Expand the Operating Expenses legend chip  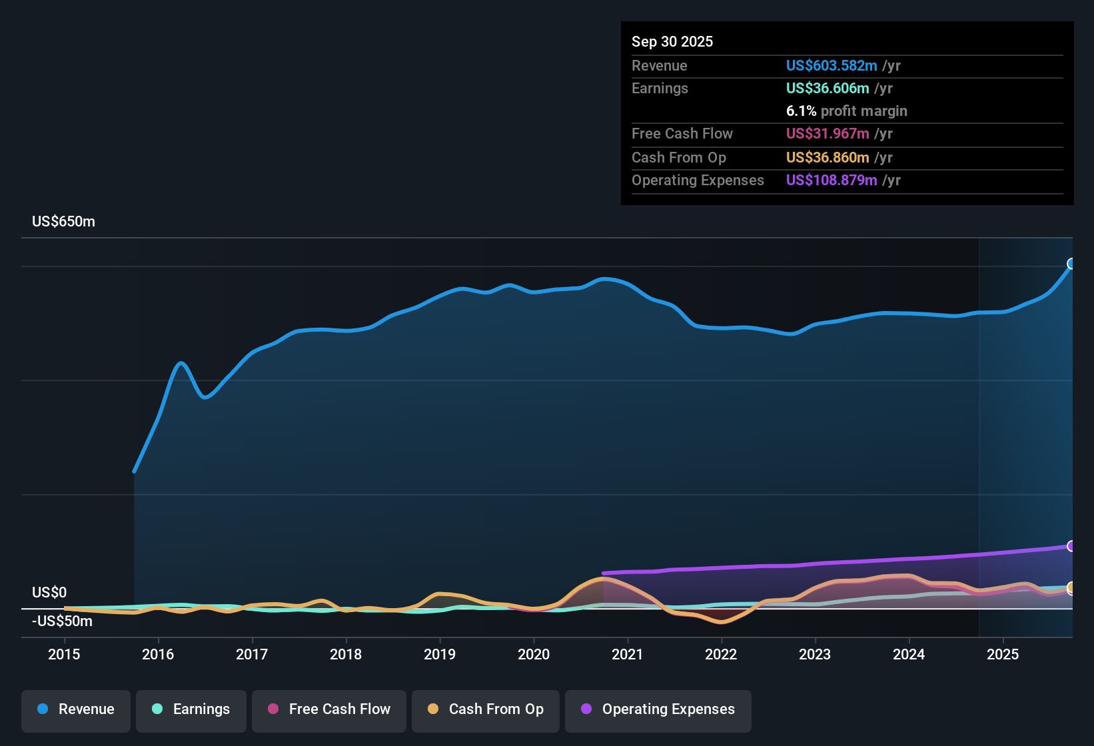(658, 709)
